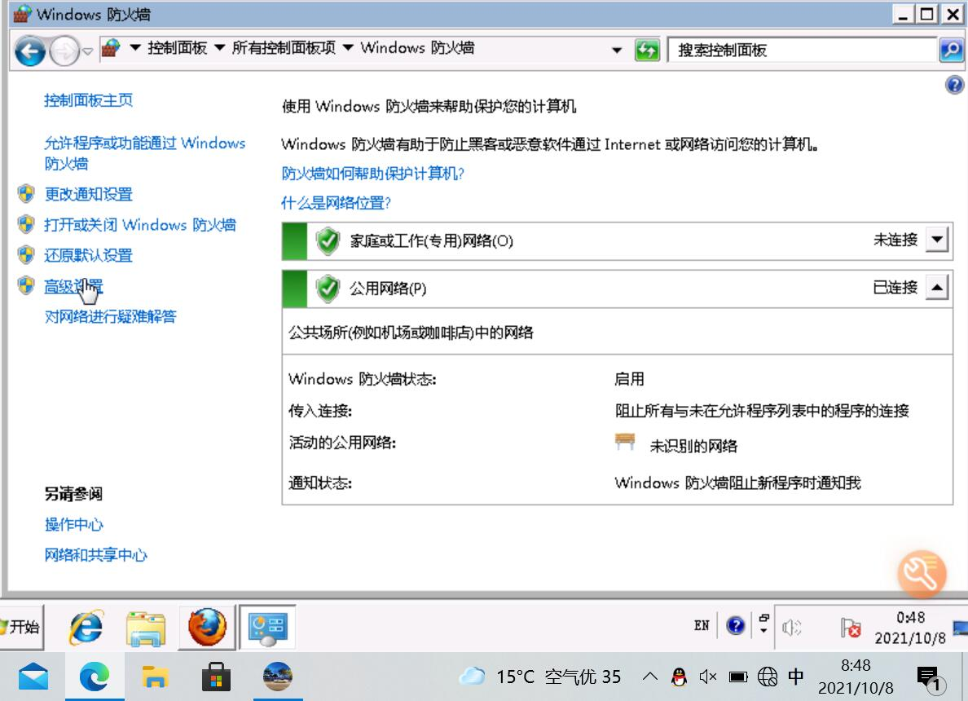The image size is (968, 701).
Task: Open the recent pages dropdown arrow
Action: tap(88, 51)
